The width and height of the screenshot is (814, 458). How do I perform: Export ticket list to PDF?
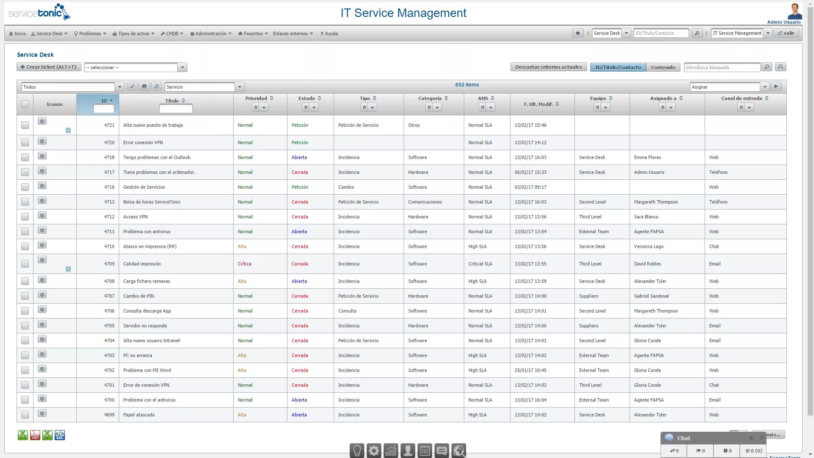[35, 435]
